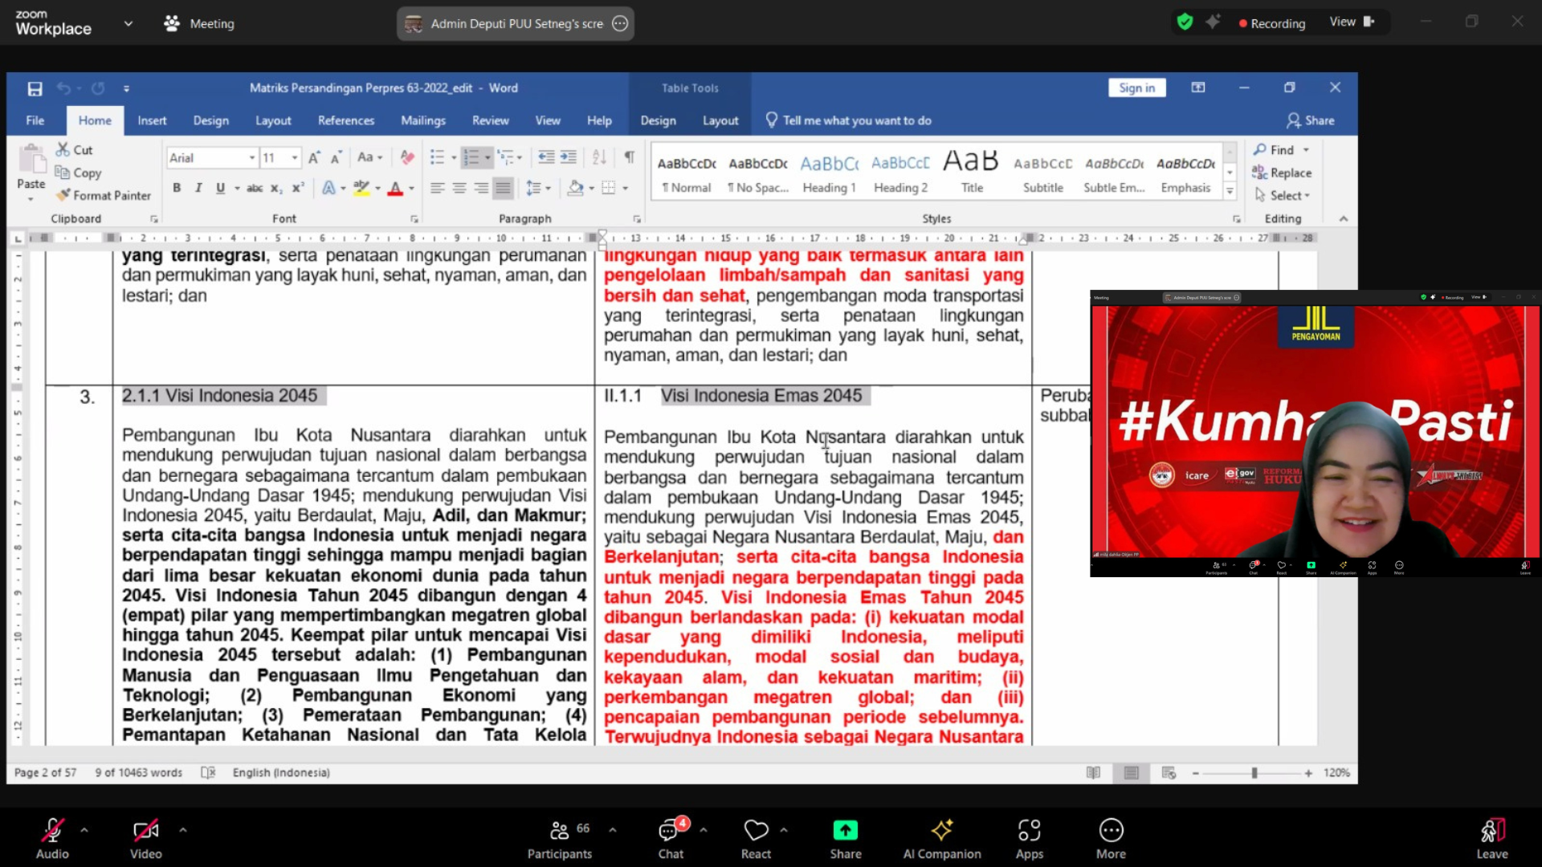The width and height of the screenshot is (1542, 867).
Task: Switch to the References tab
Action: [x=346, y=120]
